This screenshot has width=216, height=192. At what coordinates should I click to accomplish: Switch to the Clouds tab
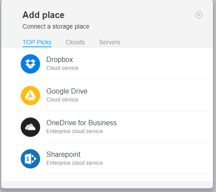75,42
